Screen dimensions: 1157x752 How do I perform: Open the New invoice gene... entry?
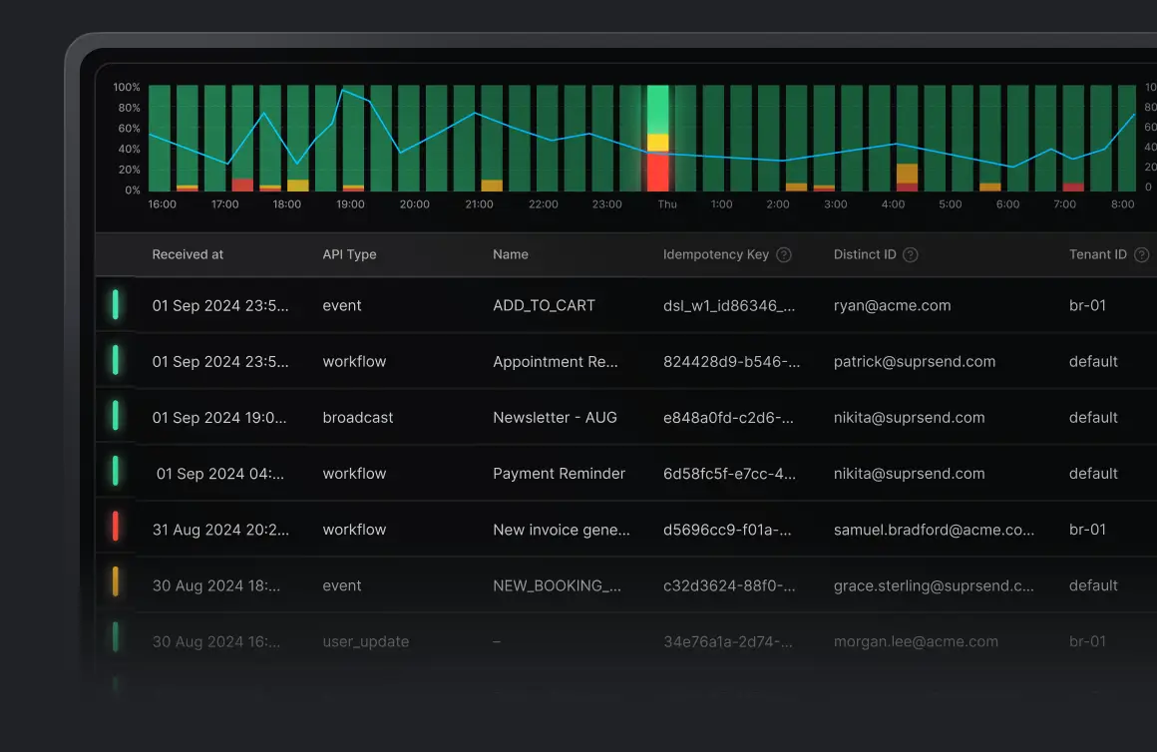[562, 530]
